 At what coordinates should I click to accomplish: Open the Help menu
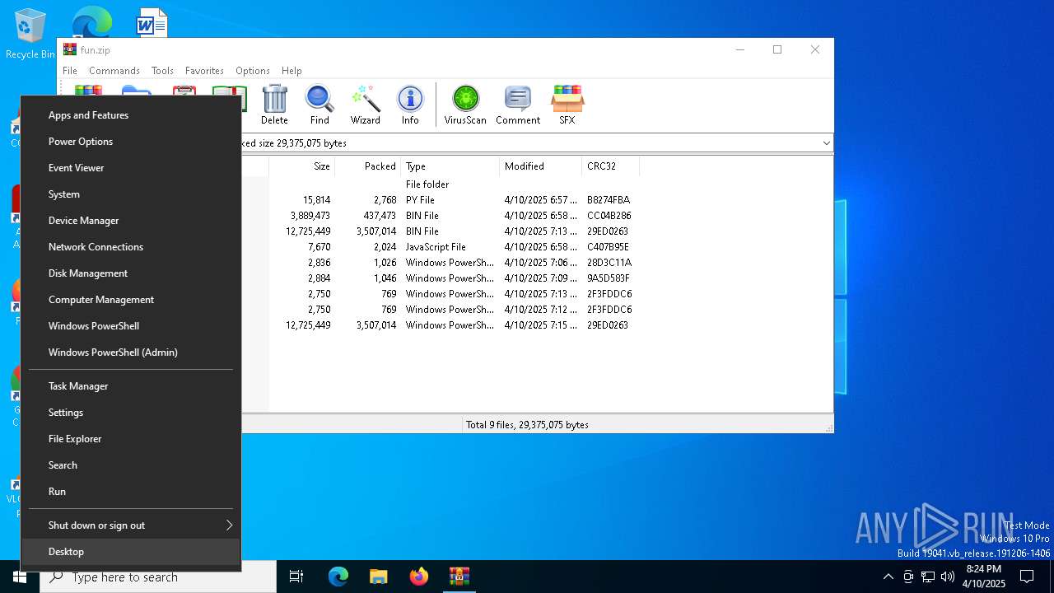[291, 71]
